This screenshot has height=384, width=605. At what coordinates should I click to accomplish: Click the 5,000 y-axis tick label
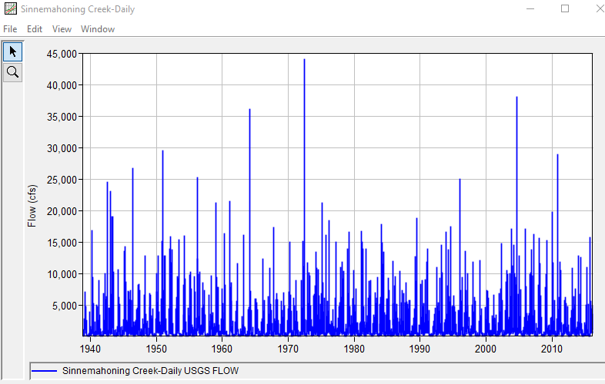[64, 306]
